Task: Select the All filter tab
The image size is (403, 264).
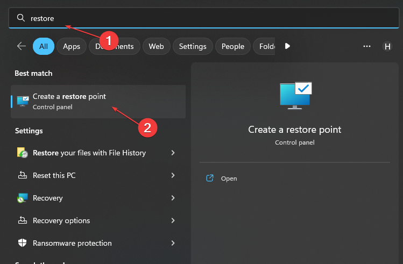Action: [x=44, y=46]
